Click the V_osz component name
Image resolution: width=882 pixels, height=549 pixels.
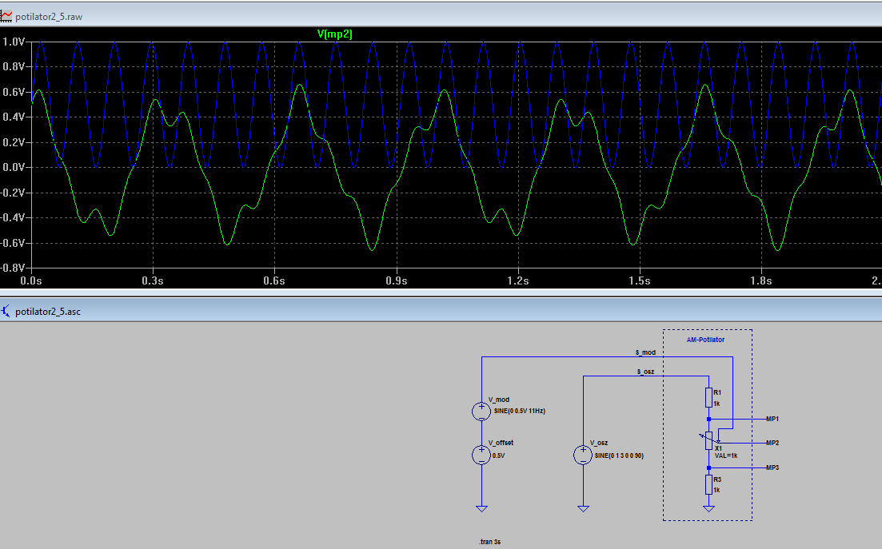(598, 443)
